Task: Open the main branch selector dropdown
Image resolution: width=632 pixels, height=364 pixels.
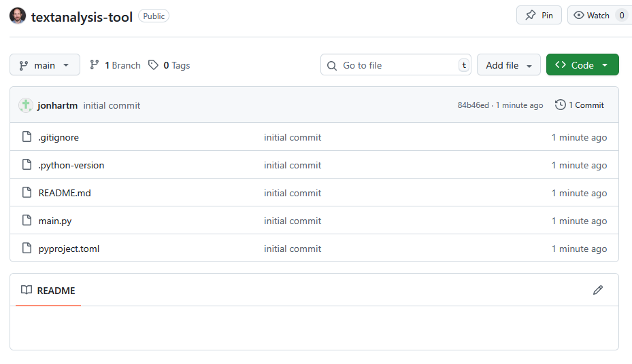Action: coord(45,65)
